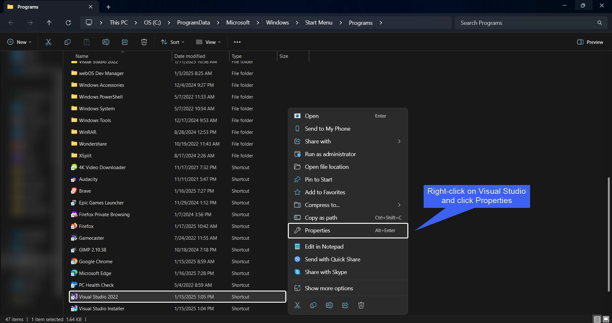Open a new tab with the plus button
Image resolution: width=612 pixels, height=323 pixels.
[108, 7]
